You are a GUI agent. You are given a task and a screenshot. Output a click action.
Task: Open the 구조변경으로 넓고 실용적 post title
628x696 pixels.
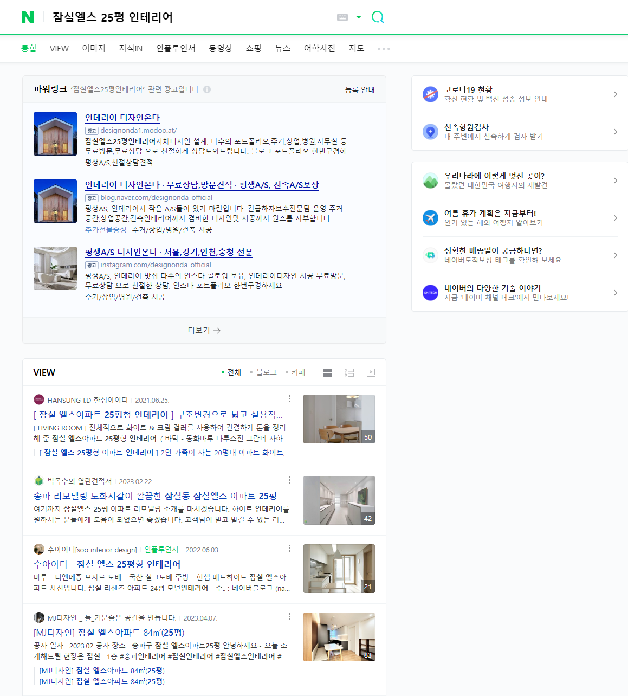158,415
